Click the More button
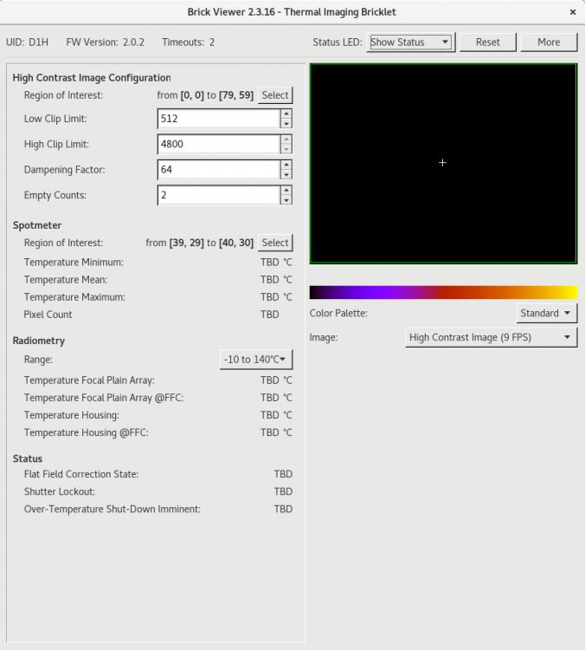The image size is (585, 650). 548,42
